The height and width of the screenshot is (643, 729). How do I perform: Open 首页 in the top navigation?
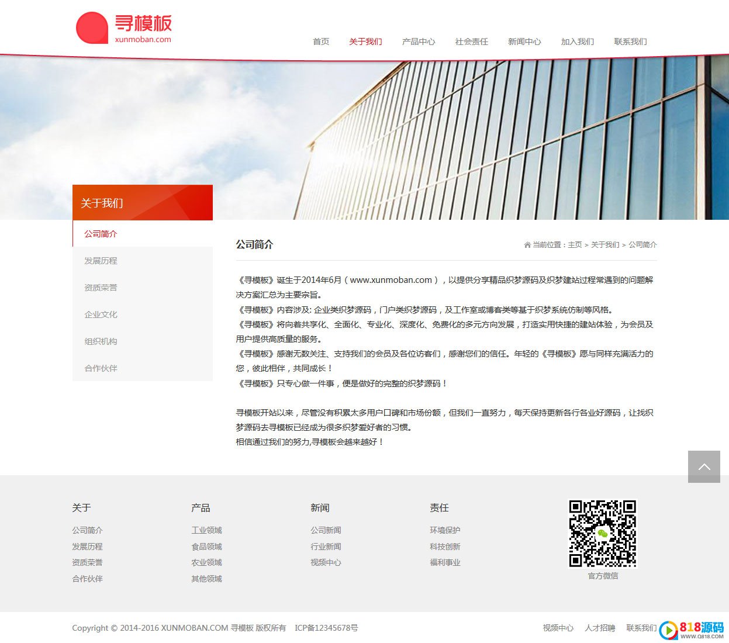tap(321, 42)
